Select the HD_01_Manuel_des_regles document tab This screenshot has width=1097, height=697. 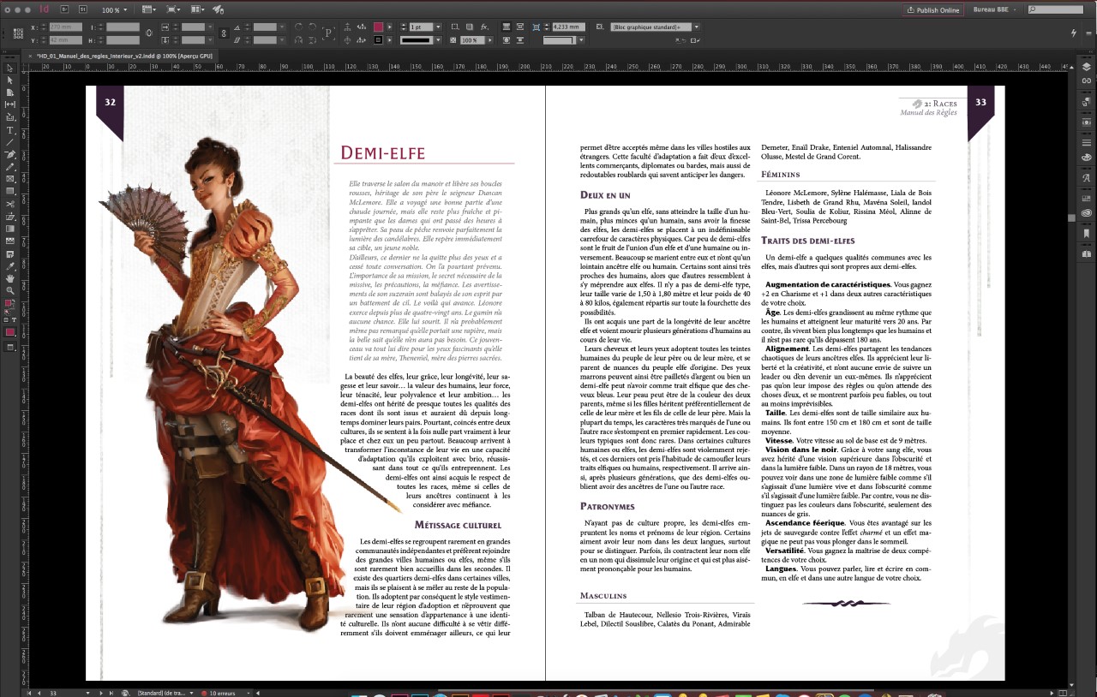(120, 55)
